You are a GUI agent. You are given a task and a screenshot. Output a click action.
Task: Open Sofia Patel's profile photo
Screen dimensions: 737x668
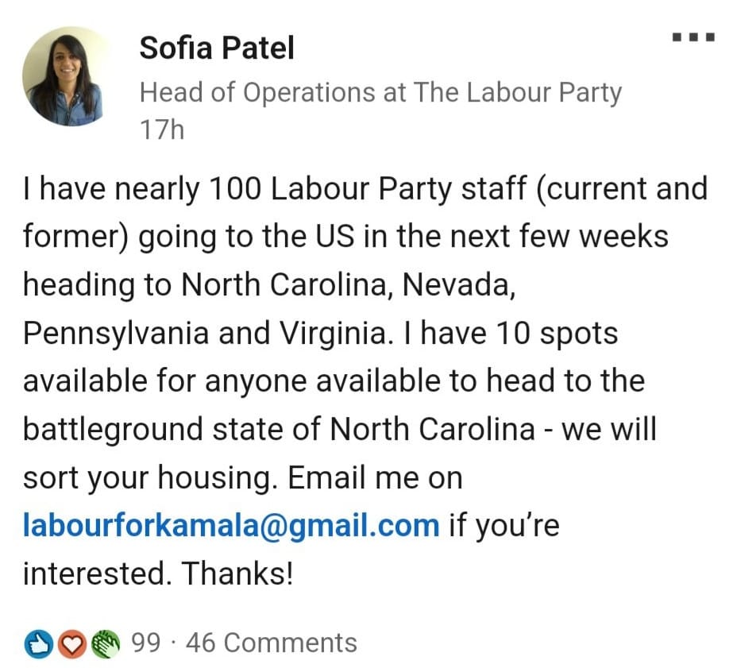(66, 78)
